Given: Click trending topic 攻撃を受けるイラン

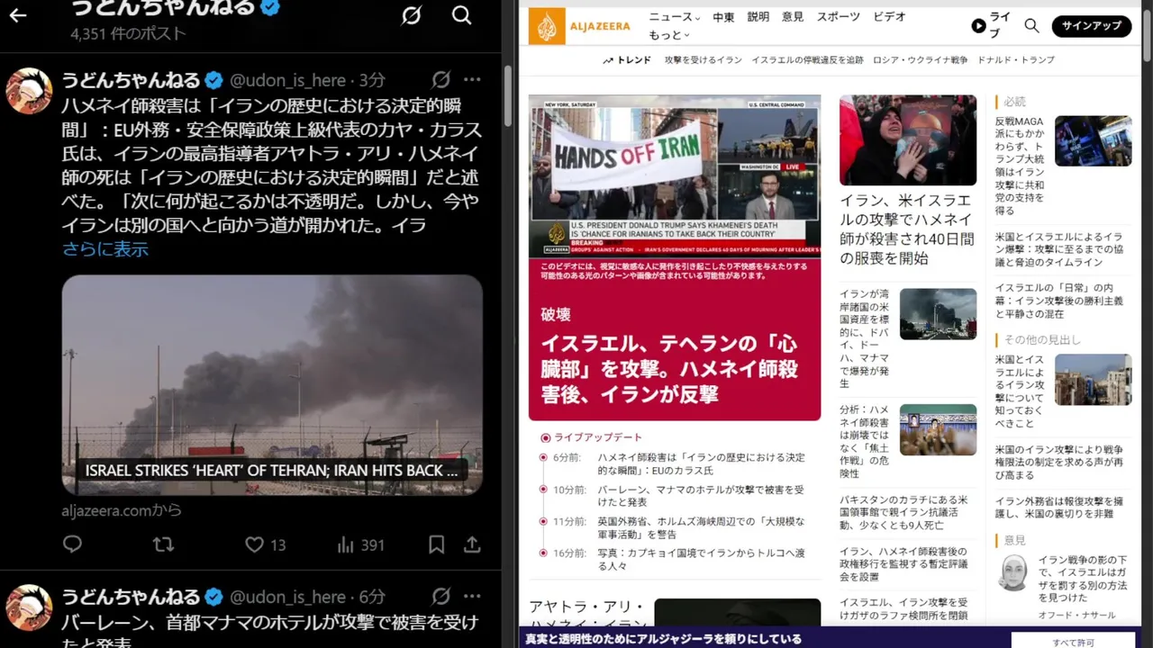Looking at the screenshot, I should (704, 60).
